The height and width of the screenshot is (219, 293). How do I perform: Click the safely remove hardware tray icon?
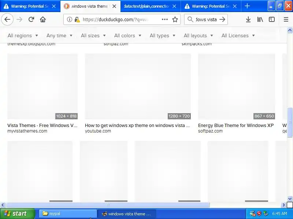(266, 214)
